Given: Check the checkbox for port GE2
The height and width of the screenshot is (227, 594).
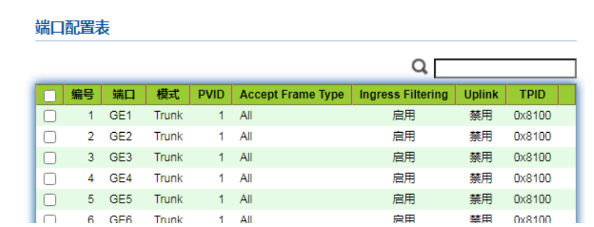Looking at the screenshot, I should point(49,137).
